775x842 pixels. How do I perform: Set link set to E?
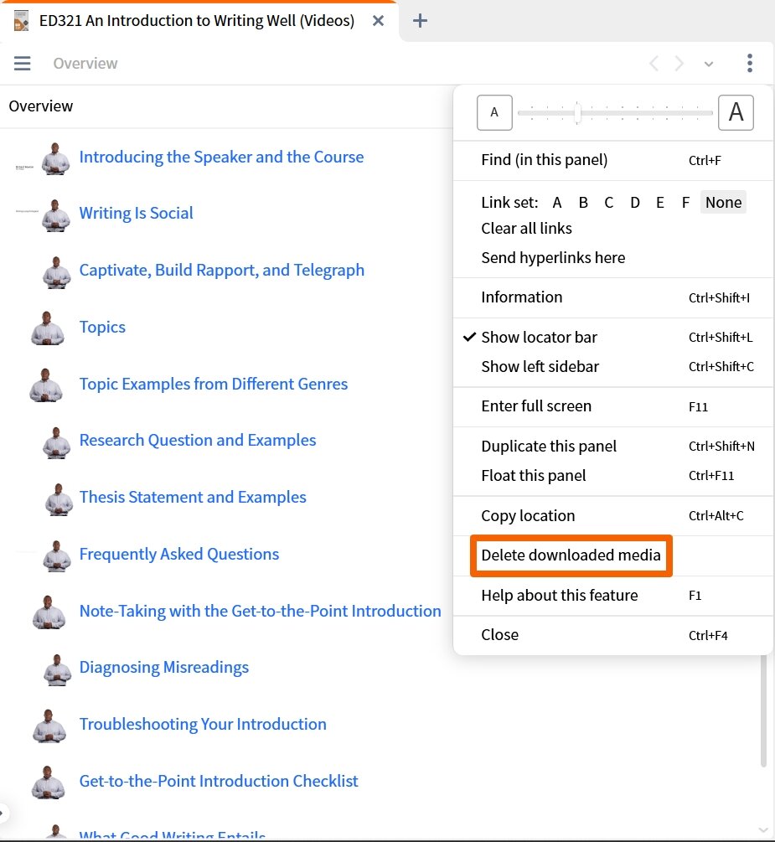point(660,203)
